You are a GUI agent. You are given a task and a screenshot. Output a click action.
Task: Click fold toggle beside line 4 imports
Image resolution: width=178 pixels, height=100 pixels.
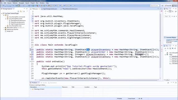tap(34, 16)
